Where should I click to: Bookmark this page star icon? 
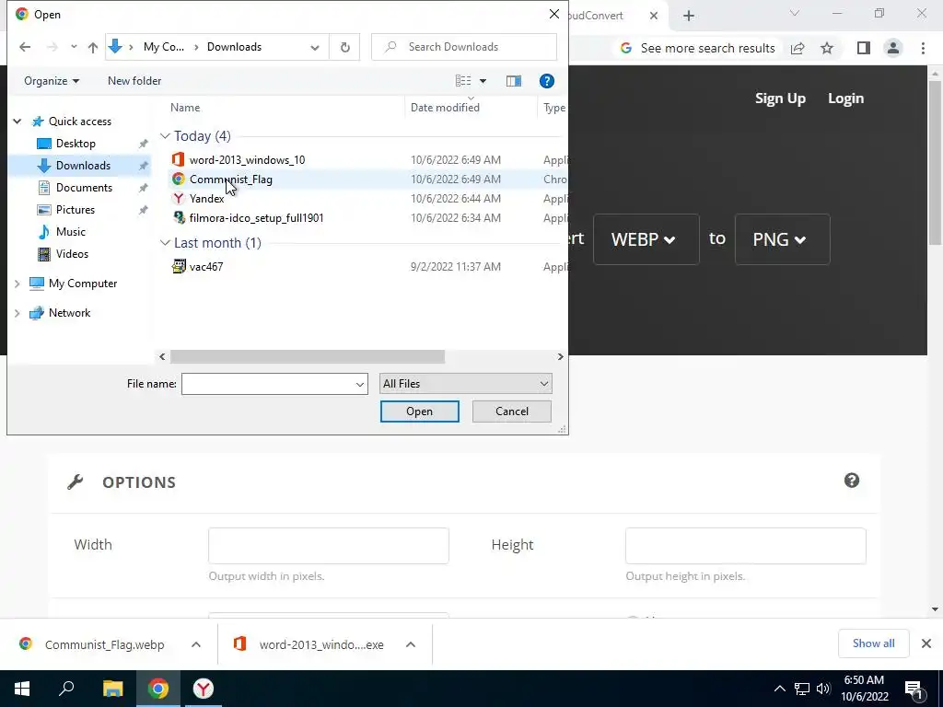827,48
